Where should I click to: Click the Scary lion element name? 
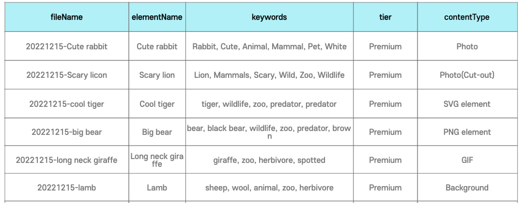[157, 75]
